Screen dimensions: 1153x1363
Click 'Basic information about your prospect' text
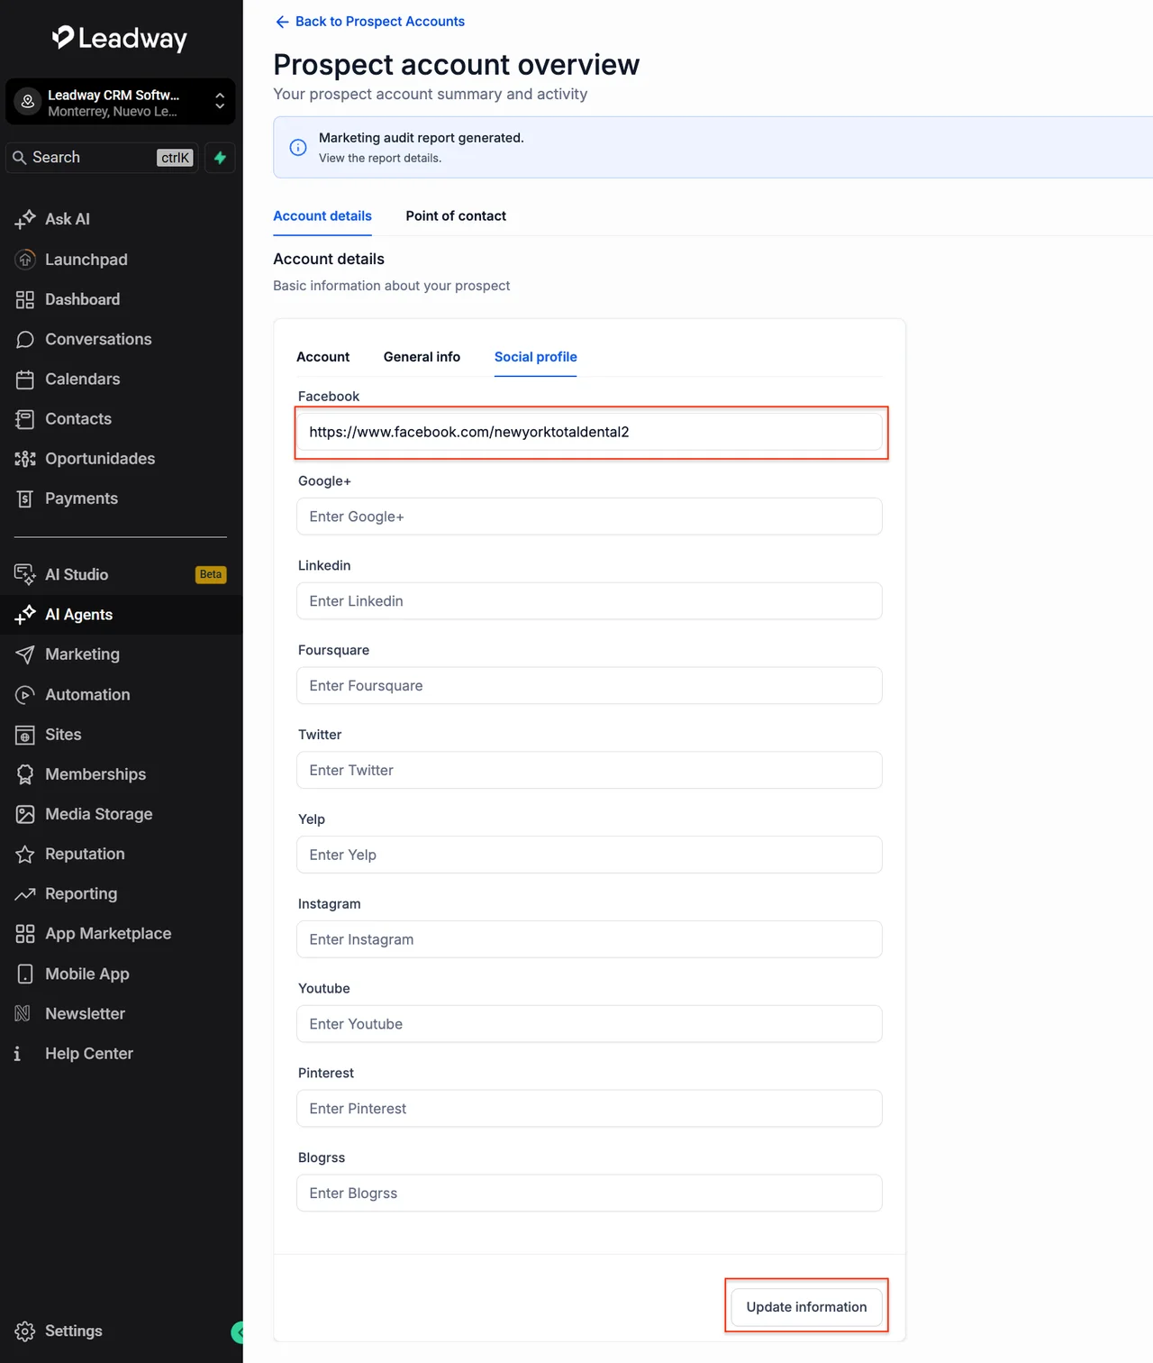[x=392, y=286]
